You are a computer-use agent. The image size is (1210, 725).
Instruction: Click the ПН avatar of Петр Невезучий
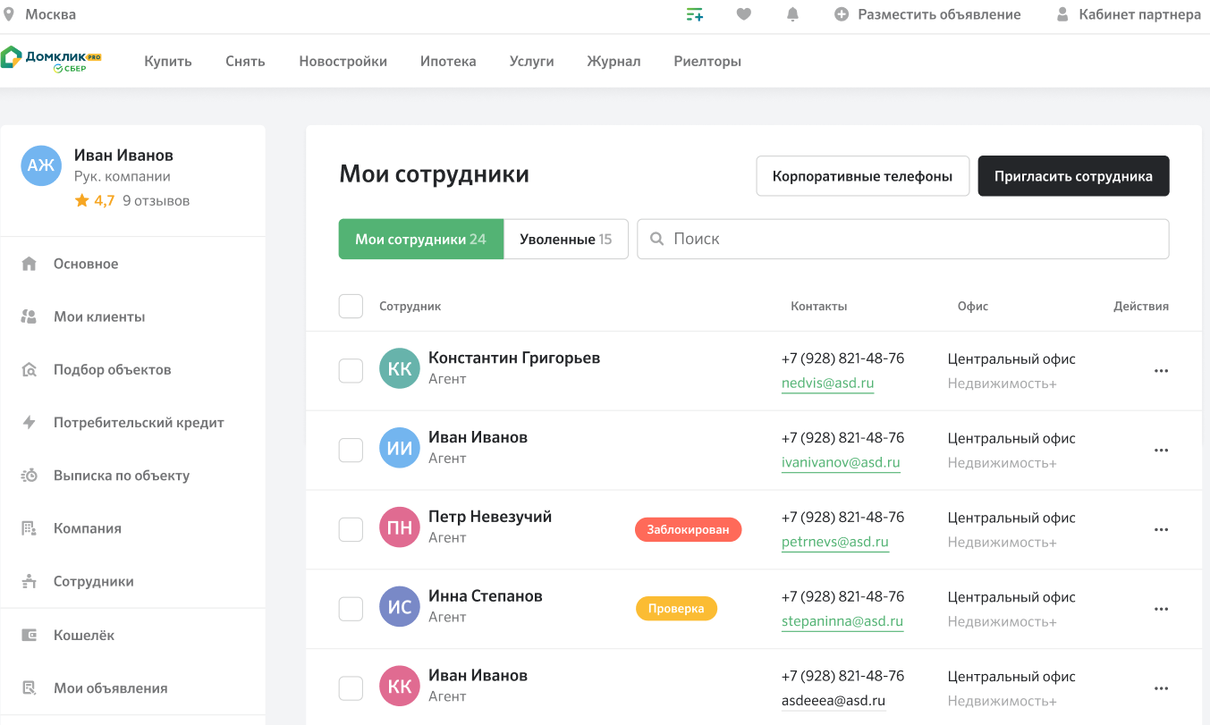[400, 527]
